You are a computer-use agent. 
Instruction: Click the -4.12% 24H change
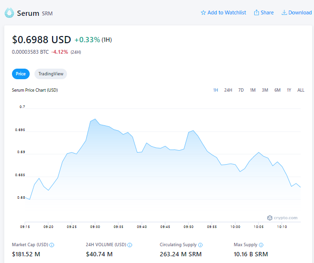(60, 52)
